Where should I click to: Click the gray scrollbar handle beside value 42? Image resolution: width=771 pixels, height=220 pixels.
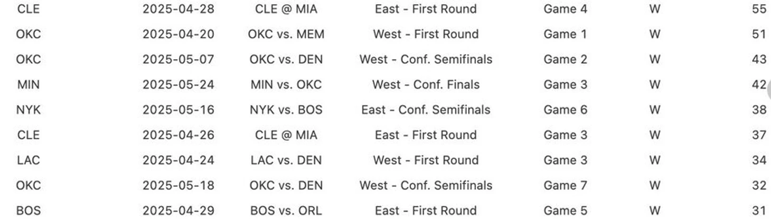(x=769, y=89)
